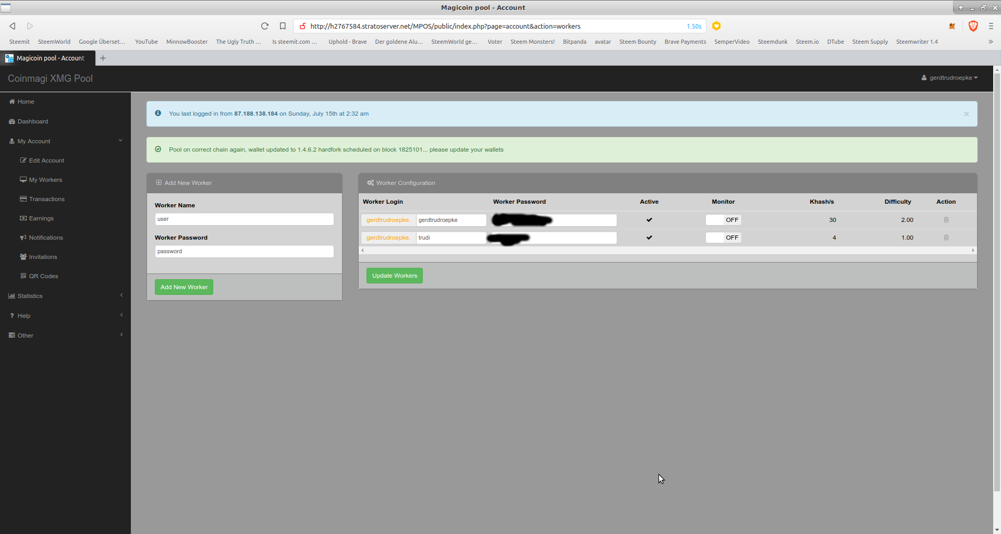Click the yellow shield icon beside address bar

(716, 26)
